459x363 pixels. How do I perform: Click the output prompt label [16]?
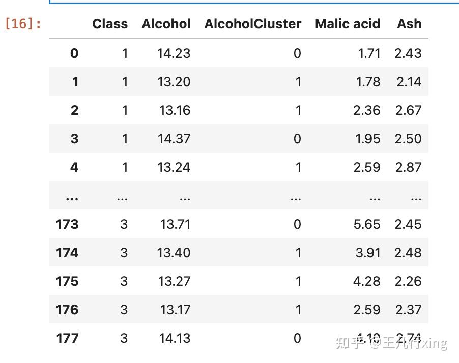point(23,24)
